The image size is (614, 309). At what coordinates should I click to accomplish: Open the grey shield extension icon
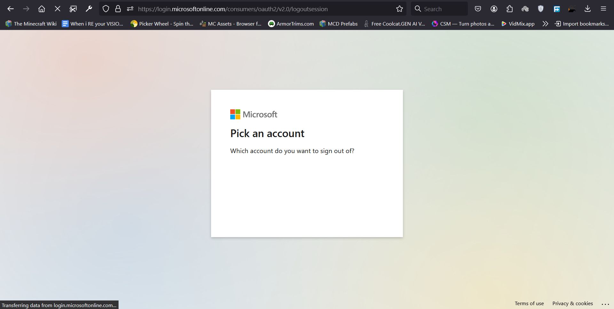pyautogui.click(x=541, y=9)
